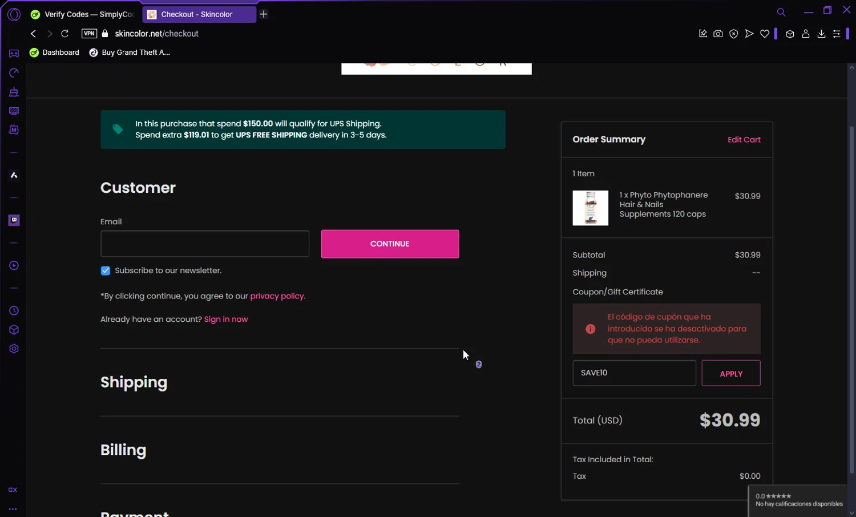Save page to Pinboards icon
Screen dimensions: 856x517
click(x=703, y=34)
